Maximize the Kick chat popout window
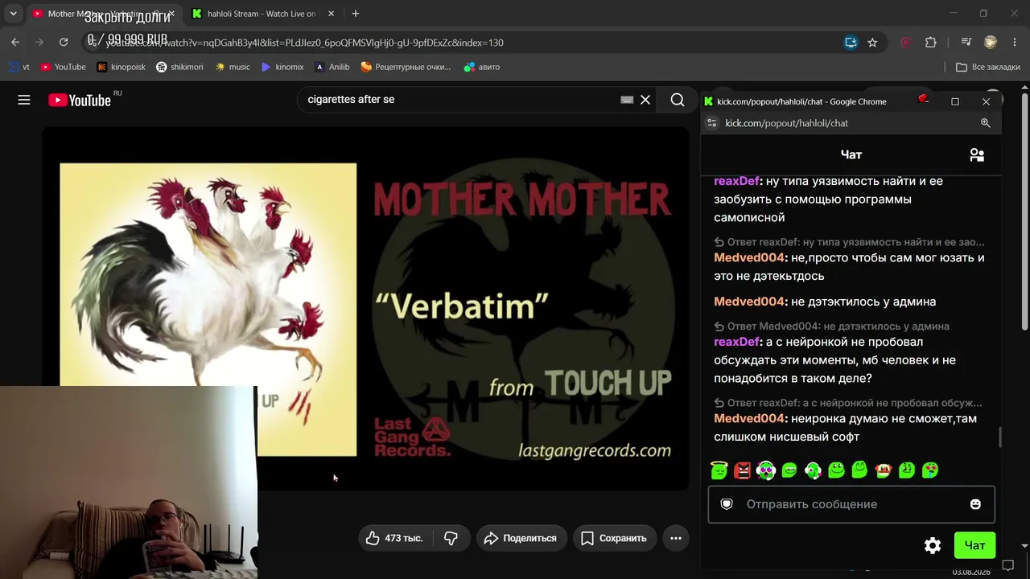Screen dimensions: 1030x579 (955, 101)
